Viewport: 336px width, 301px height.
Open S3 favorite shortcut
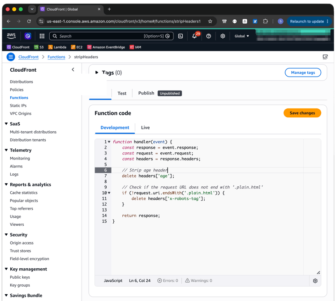click(x=39, y=47)
